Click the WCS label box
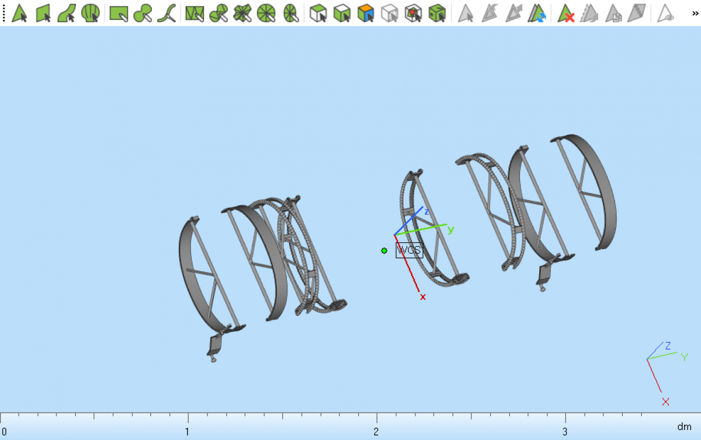The width and height of the screenshot is (701, 440). [409, 251]
